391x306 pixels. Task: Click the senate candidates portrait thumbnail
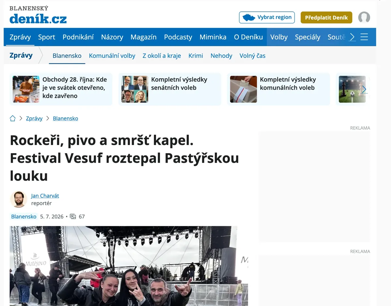click(135, 89)
